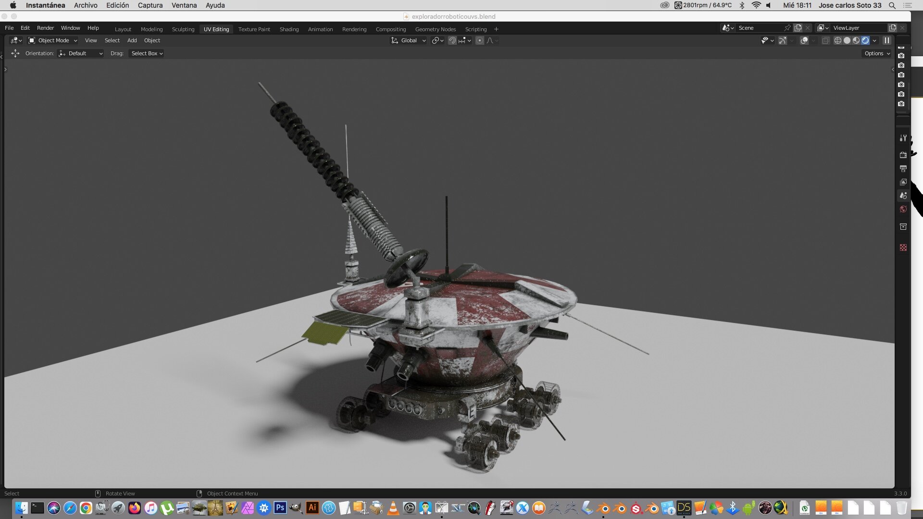Open Global transform orientation dropdown
923x519 pixels.
point(408,40)
